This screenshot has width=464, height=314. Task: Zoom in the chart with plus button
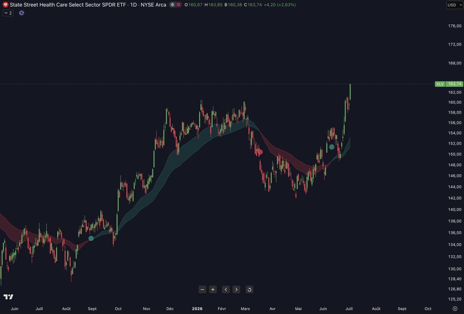pyautogui.click(x=213, y=290)
